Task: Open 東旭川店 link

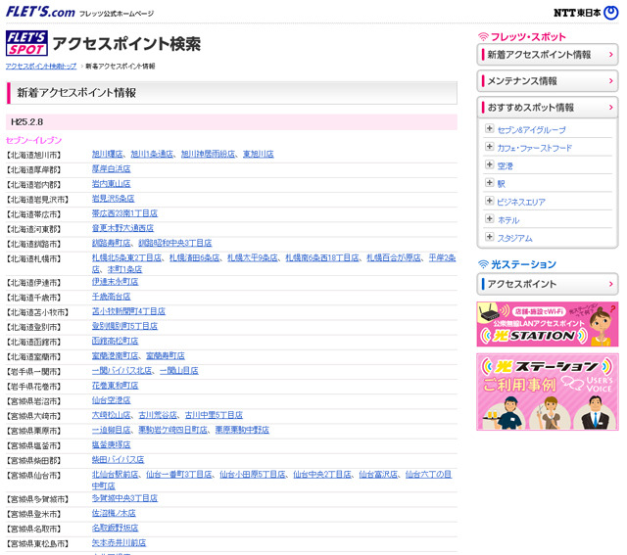Action: coord(259,154)
